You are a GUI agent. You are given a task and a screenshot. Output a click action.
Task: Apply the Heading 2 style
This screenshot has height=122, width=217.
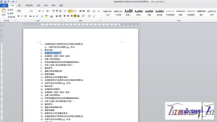pos(139,13)
